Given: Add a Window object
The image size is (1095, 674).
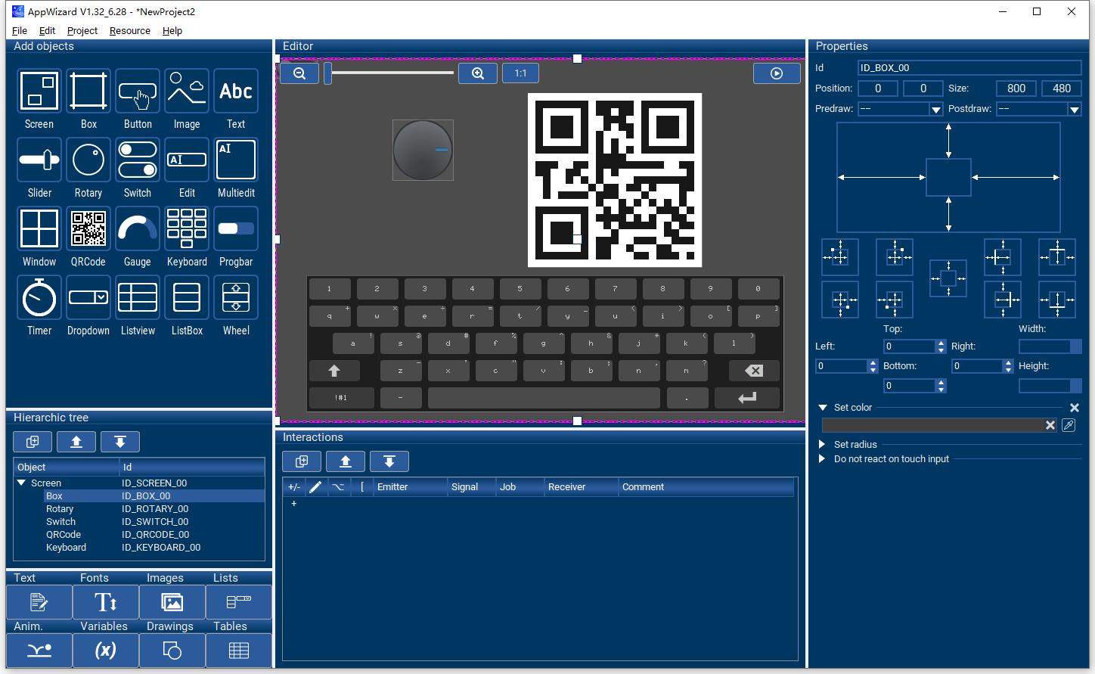Looking at the screenshot, I should (x=39, y=229).
